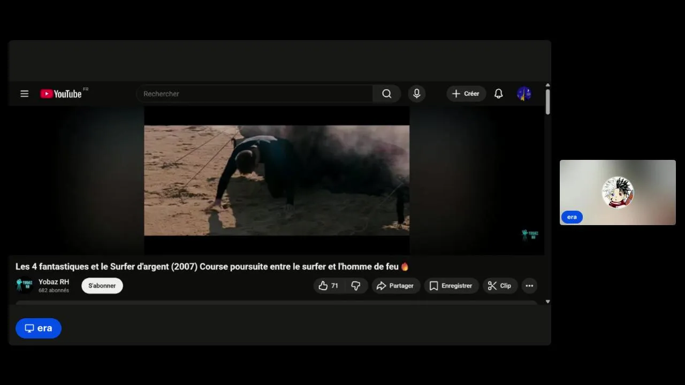
Task: Open the notifications bell
Action: [x=498, y=94]
